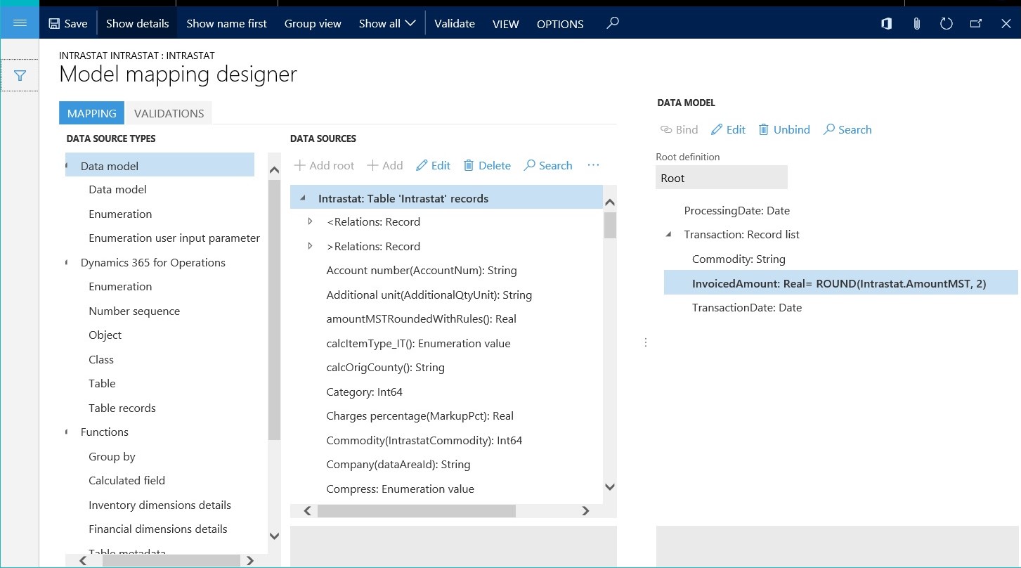Select Number sequence data source type
This screenshot has width=1021, height=568.
pyautogui.click(x=134, y=311)
